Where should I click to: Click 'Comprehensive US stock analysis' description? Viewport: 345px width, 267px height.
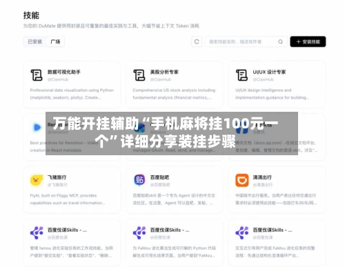(x=174, y=94)
